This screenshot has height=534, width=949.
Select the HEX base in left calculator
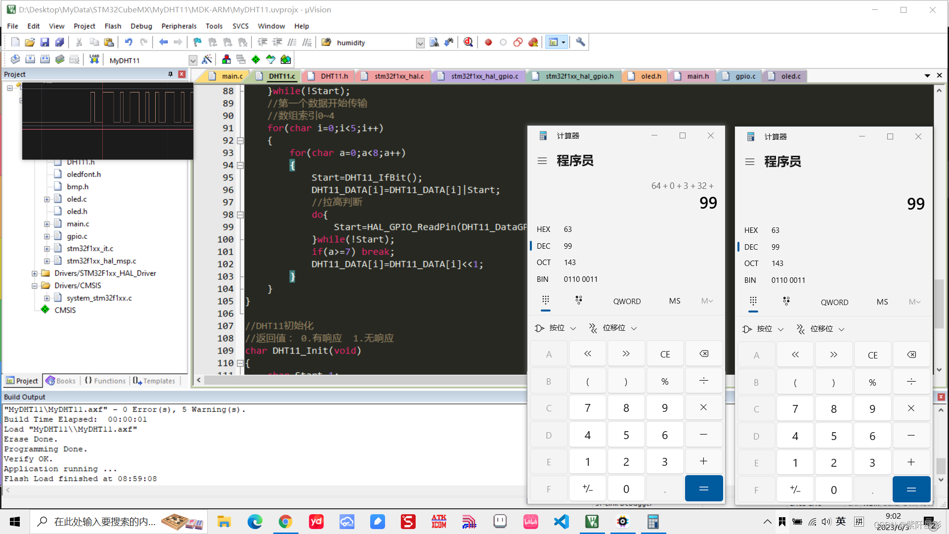click(626, 229)
